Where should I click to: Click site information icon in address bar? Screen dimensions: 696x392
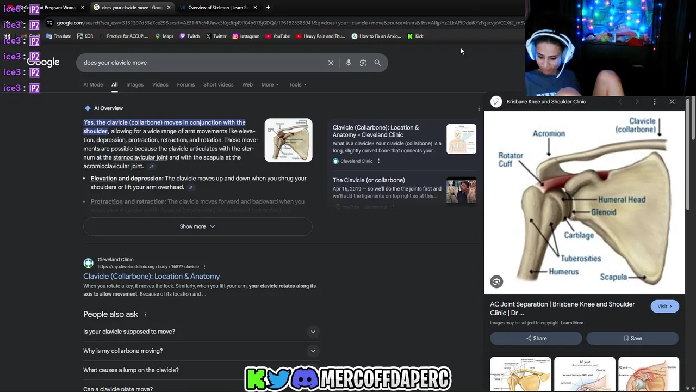49,23
